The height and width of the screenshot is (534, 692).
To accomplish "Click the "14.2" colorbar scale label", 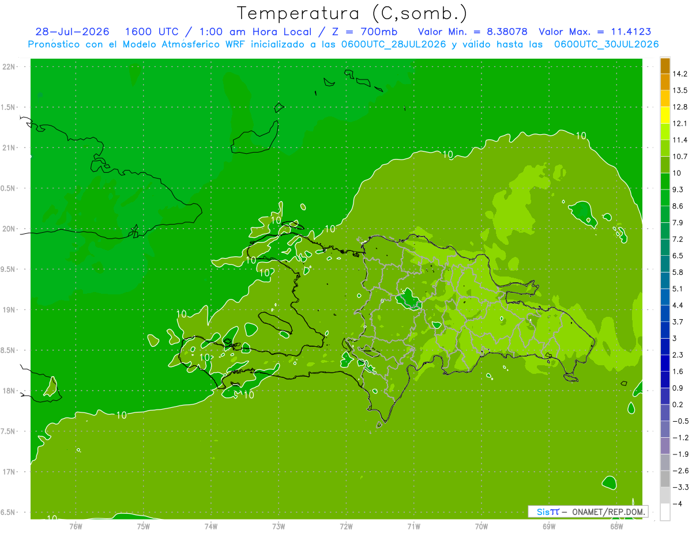I will 680,74.
